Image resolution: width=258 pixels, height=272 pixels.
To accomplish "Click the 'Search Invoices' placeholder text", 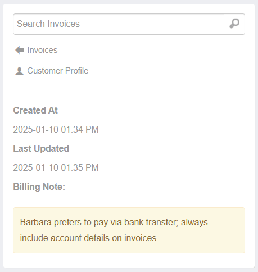I will click(48, 24).
